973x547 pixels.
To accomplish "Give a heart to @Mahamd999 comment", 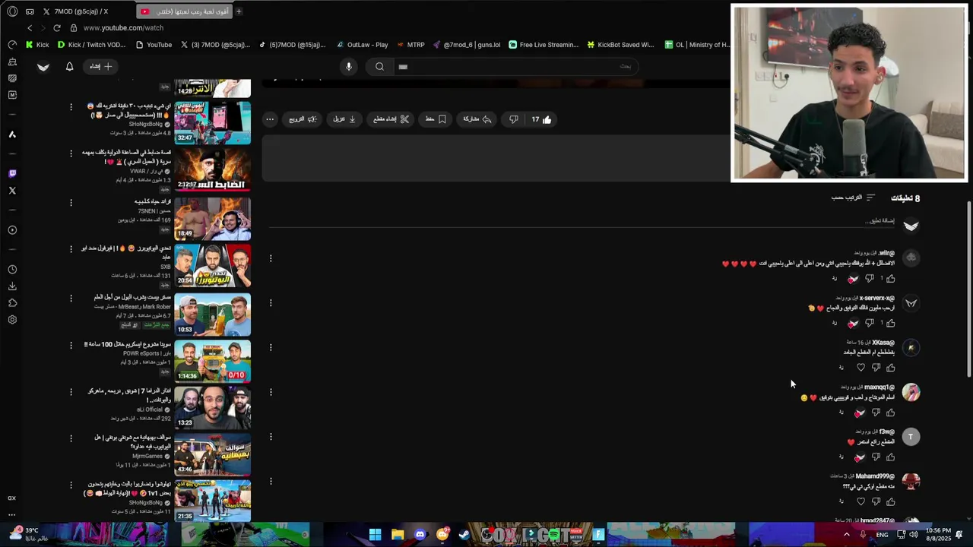I will [860, 501].
